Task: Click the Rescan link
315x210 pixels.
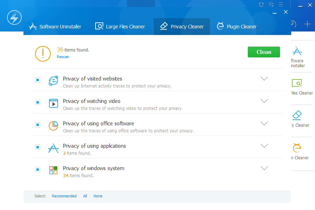Action: [x=63, y=57]
